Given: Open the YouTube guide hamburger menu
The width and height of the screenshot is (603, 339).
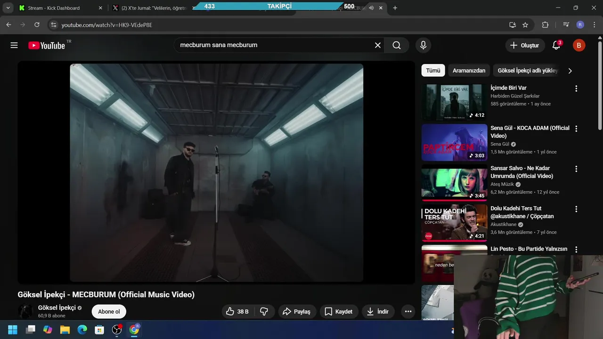Looking at the screenshot, I should 14,45.
